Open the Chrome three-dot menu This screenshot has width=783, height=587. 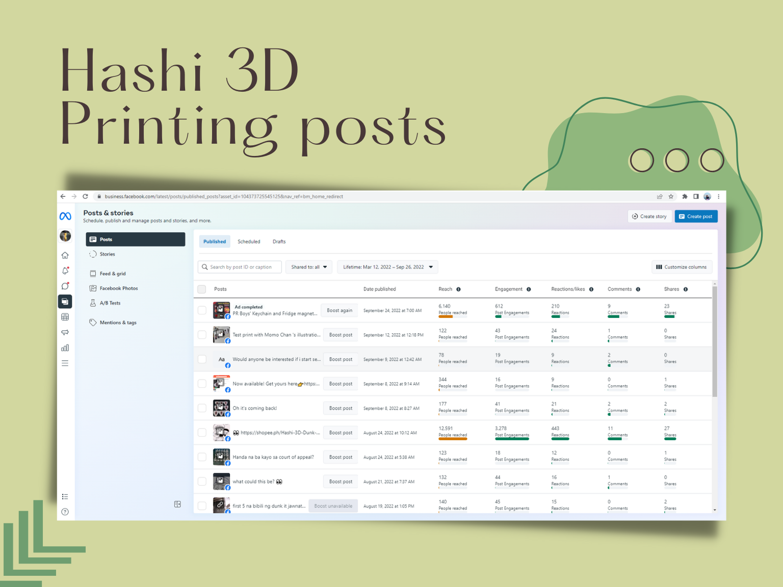point(719,196)
